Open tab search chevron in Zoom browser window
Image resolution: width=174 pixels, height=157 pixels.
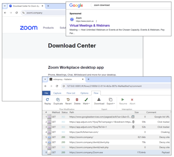[5, 6]
